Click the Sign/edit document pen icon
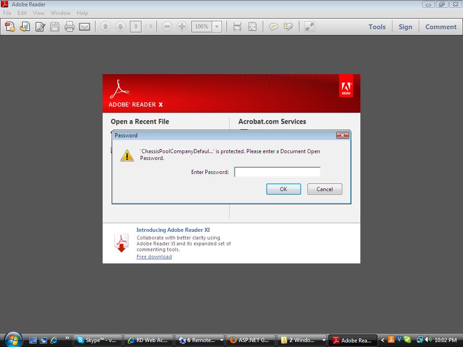This screenshot has height=347, width=463. click(x=40, y=27)
